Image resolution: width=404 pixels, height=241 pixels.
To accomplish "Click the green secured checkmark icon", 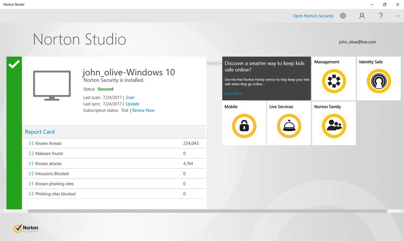I will click(14, 64).
